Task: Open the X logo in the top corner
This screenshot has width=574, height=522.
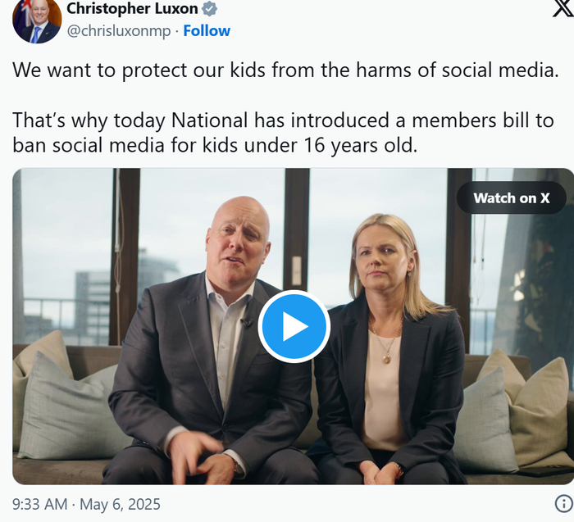Action: click(x=563, y=10)
